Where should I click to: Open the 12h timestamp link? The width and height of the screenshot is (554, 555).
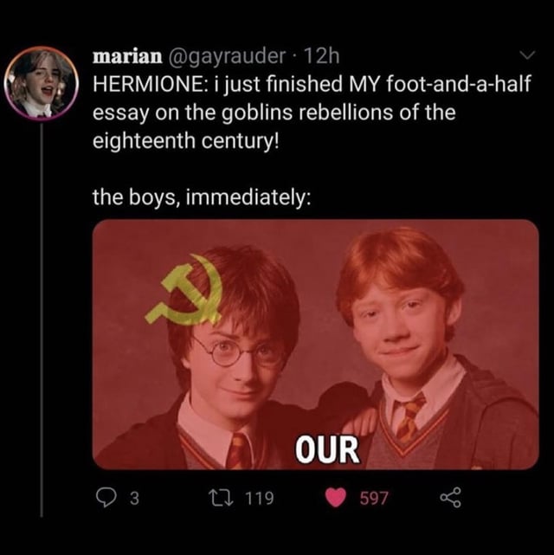pyautogui.click(x=321, y=56)
